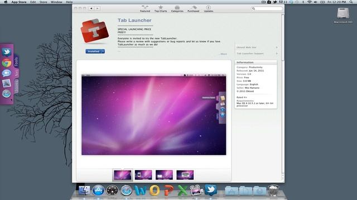Select the Macintosh HD desktop drive
Screen dimensions: 357x200
point(343,16)
